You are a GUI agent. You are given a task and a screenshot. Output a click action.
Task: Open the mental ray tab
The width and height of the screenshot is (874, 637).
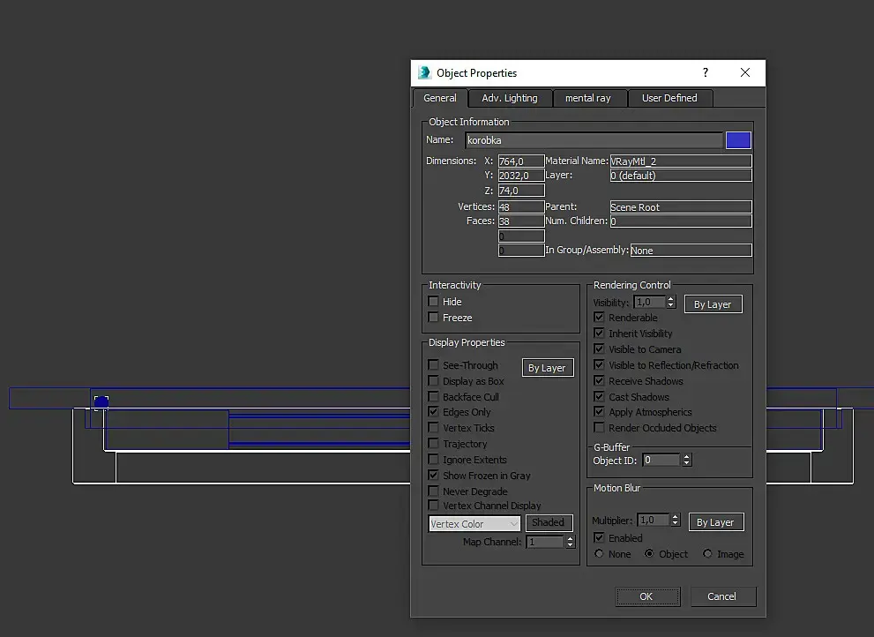(x=588, y=98)
